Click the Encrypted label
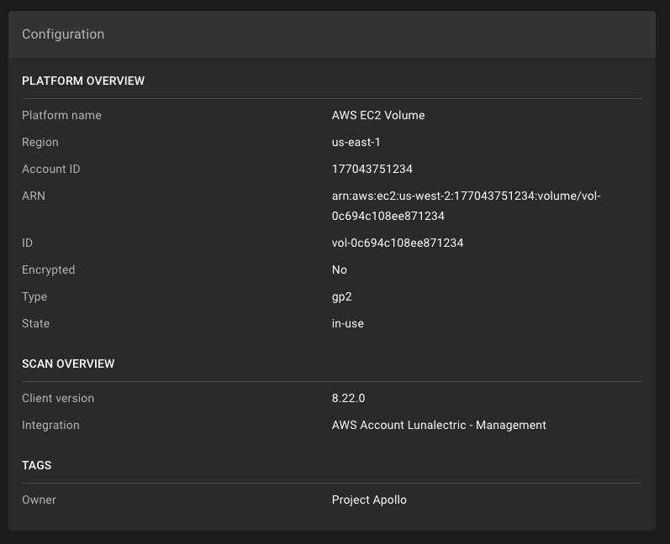This screenshot has height=544, width=670. [x=48, y=269]
